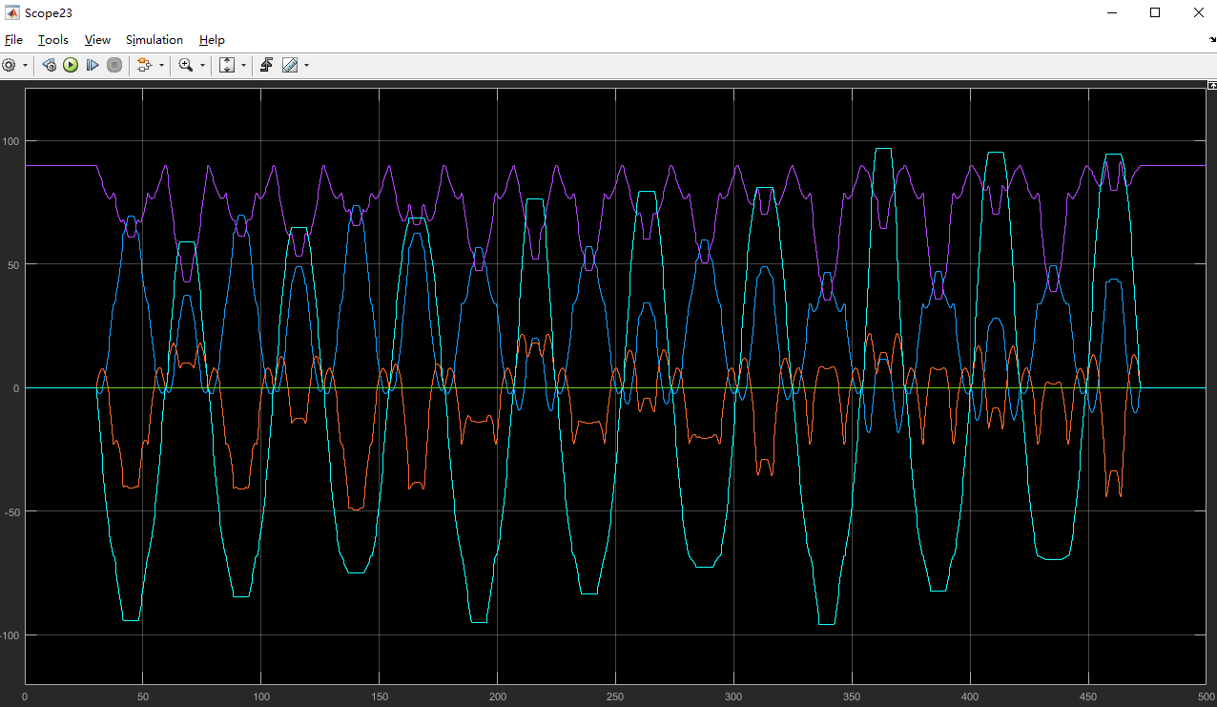Open the View menu
The width and height of the screenshot is (1217, 707).
[x=97, y=40]
